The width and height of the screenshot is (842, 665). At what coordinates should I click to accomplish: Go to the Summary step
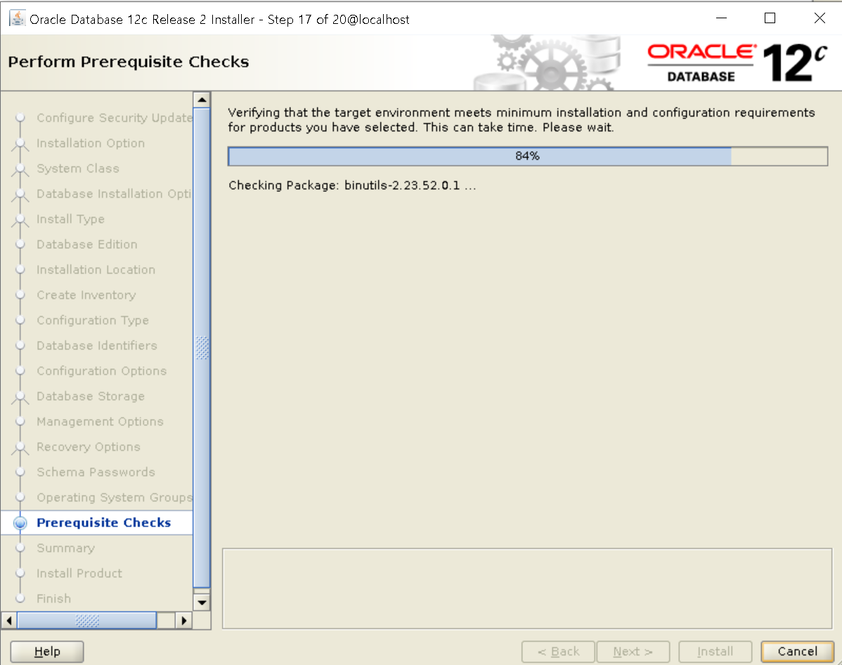[65, 548]
